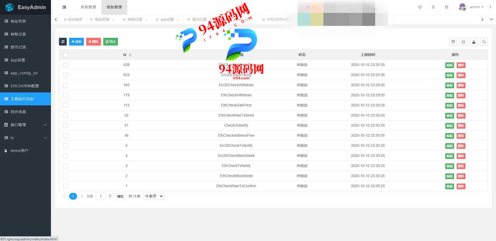Check the row checkbox for id 182

click(x=65, y=85)
